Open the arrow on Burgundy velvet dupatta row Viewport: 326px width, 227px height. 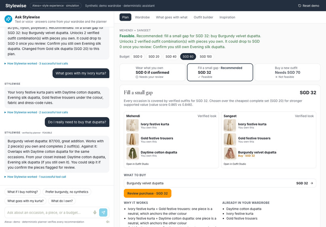(312, 183)
